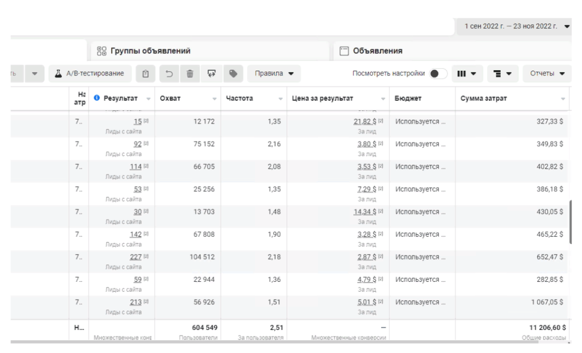The width and height of the screenshot is (582, 353).
Task: Open result link 227 leads
Action: click(x=135, y=257)
